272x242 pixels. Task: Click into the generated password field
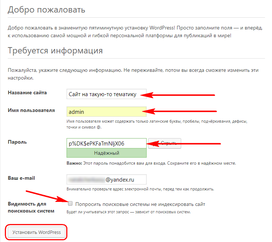107,143
